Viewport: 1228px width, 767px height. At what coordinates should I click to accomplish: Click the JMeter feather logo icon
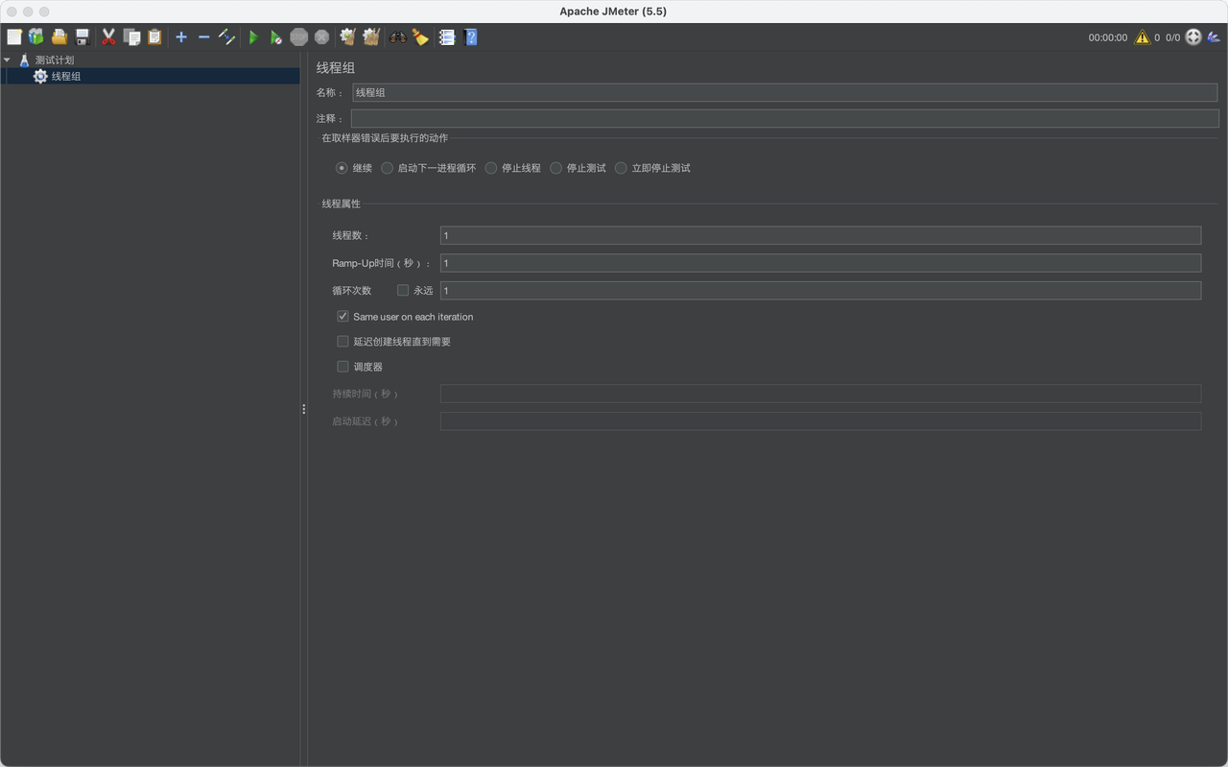[1214, 37]
